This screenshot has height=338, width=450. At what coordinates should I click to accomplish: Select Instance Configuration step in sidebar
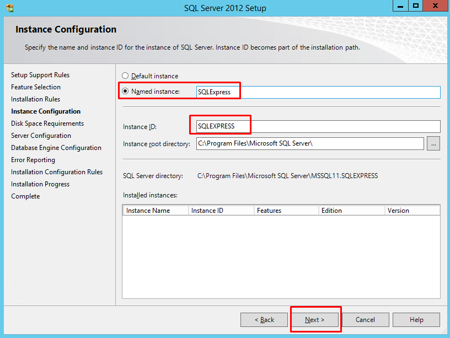(x=46, y=111)
